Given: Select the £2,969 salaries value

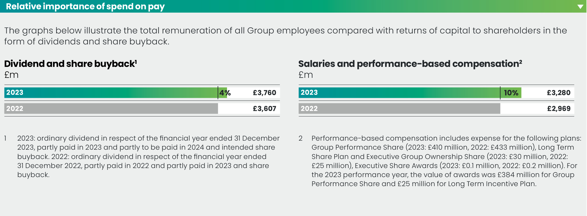Looking at the screenshot, I should tap(558, 109).
